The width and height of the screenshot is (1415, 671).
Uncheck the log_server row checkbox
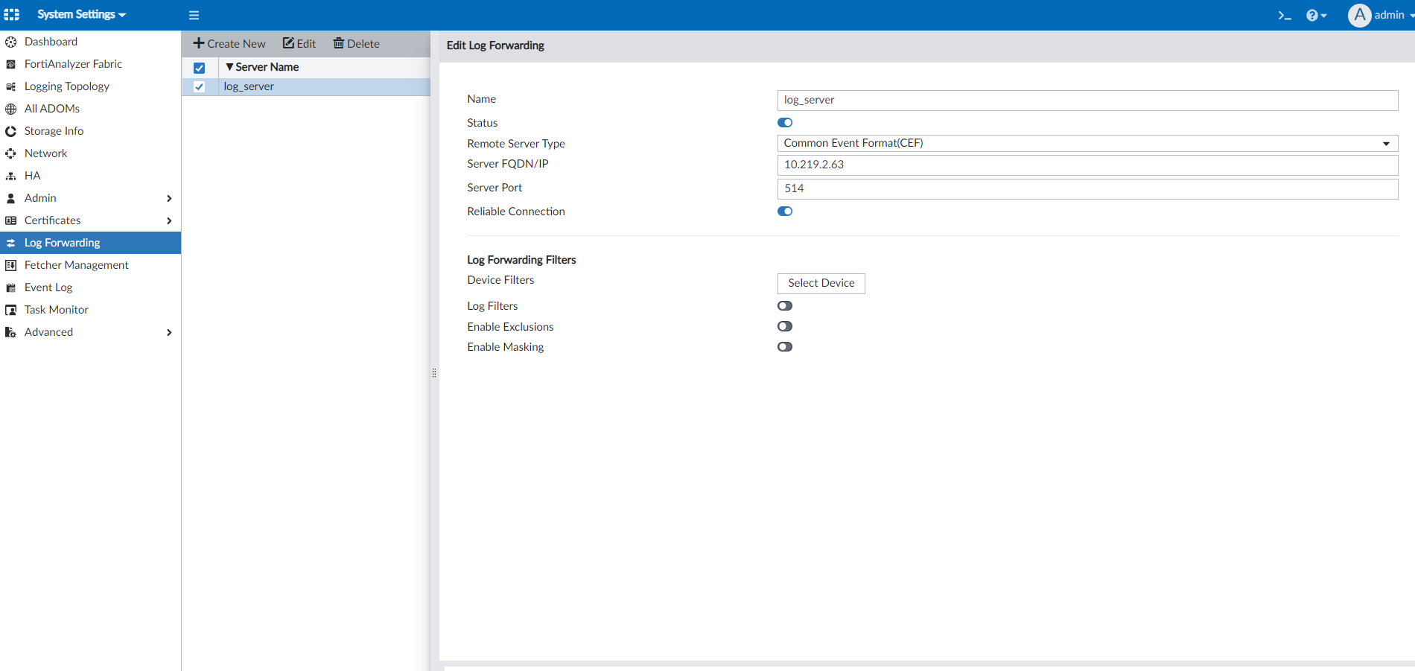point(199,86)
